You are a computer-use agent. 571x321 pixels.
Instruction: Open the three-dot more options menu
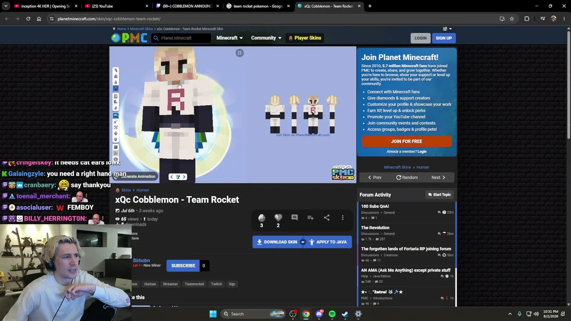(x=343, y=218)
